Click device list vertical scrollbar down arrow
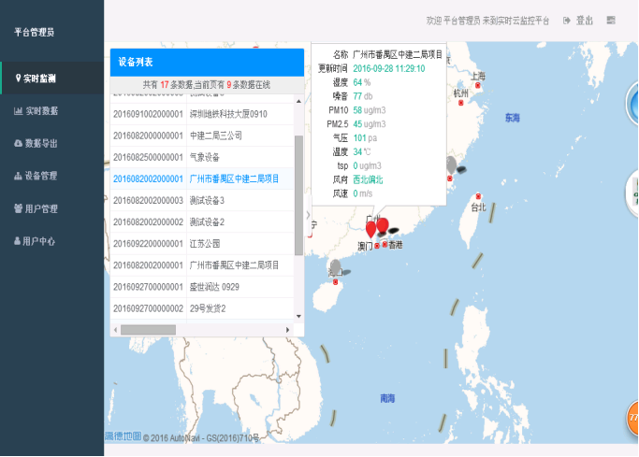This screenshot has width=639, height=457. click(299, 318)
